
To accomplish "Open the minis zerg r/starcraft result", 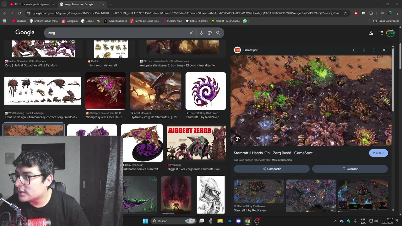I will 102,65.
